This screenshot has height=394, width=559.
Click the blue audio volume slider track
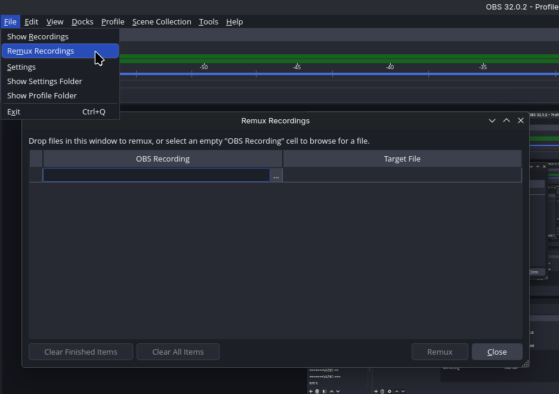pyautogui.click(x=334, y=74)
